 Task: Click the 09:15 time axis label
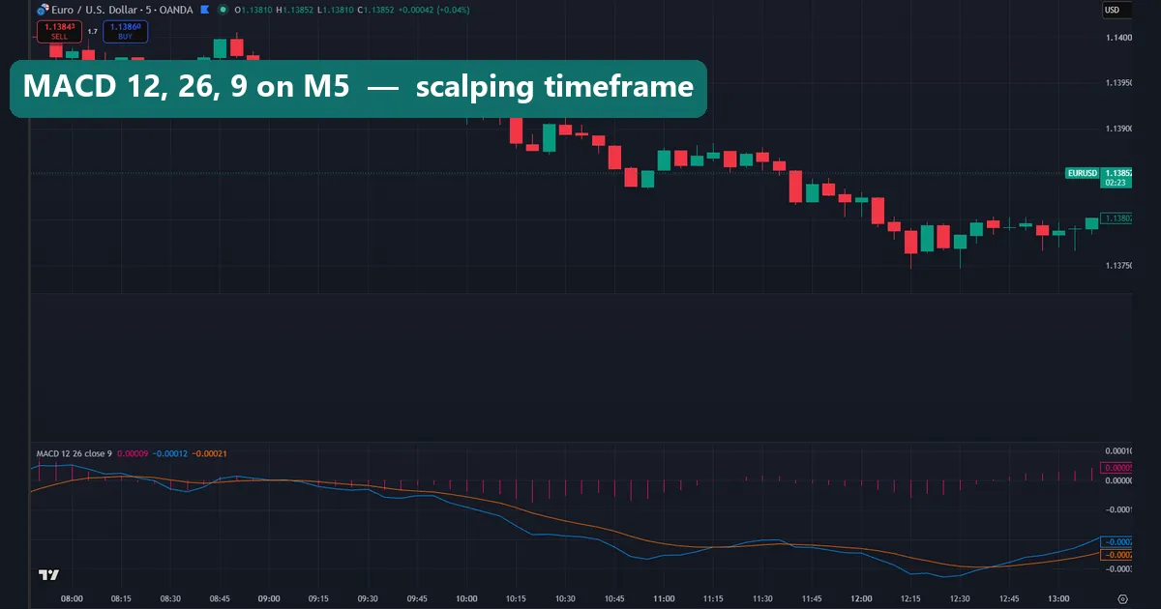tap(318, 598)
